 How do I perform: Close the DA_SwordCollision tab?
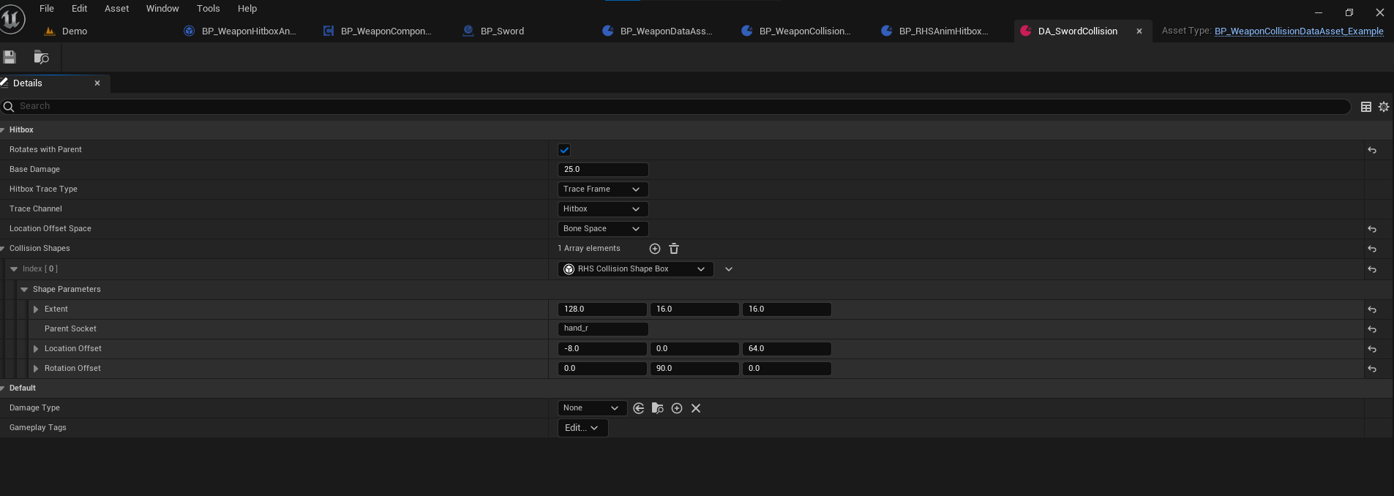(1139, 31)
